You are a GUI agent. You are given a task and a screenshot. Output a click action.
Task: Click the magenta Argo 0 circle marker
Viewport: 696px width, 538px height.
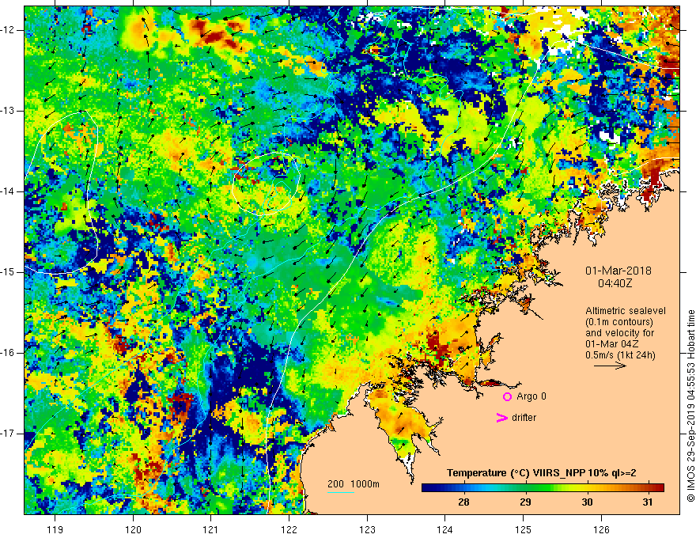(507, 397)
